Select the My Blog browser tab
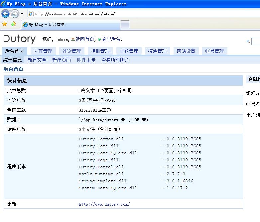This screenshot has width=260, height=222. (70, 25)
